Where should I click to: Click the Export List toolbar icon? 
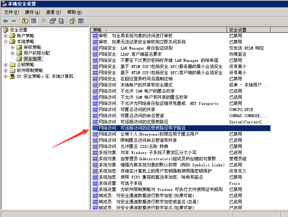click(61, 21)
